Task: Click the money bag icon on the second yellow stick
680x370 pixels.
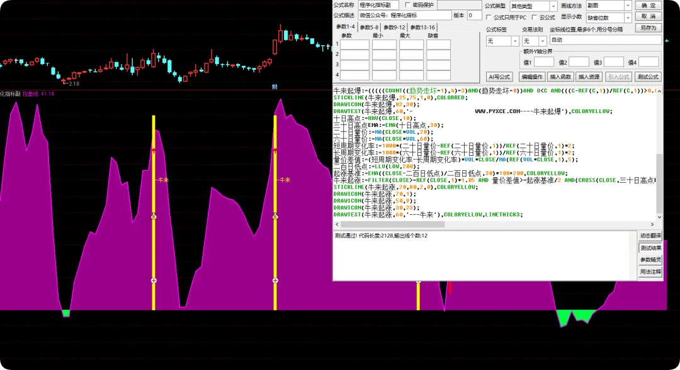Action: (x=275, y=216)
